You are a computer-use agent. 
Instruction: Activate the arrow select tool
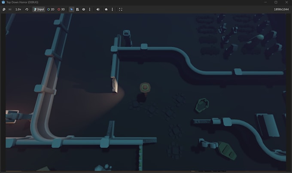[x=72, y=9]
